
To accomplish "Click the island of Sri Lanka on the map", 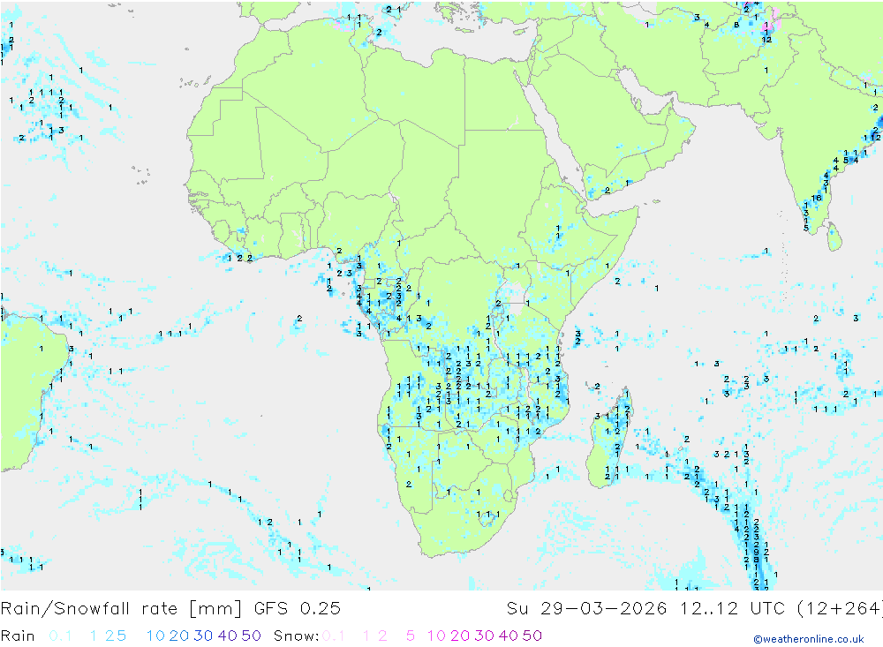I will click(x=834, y=237).
